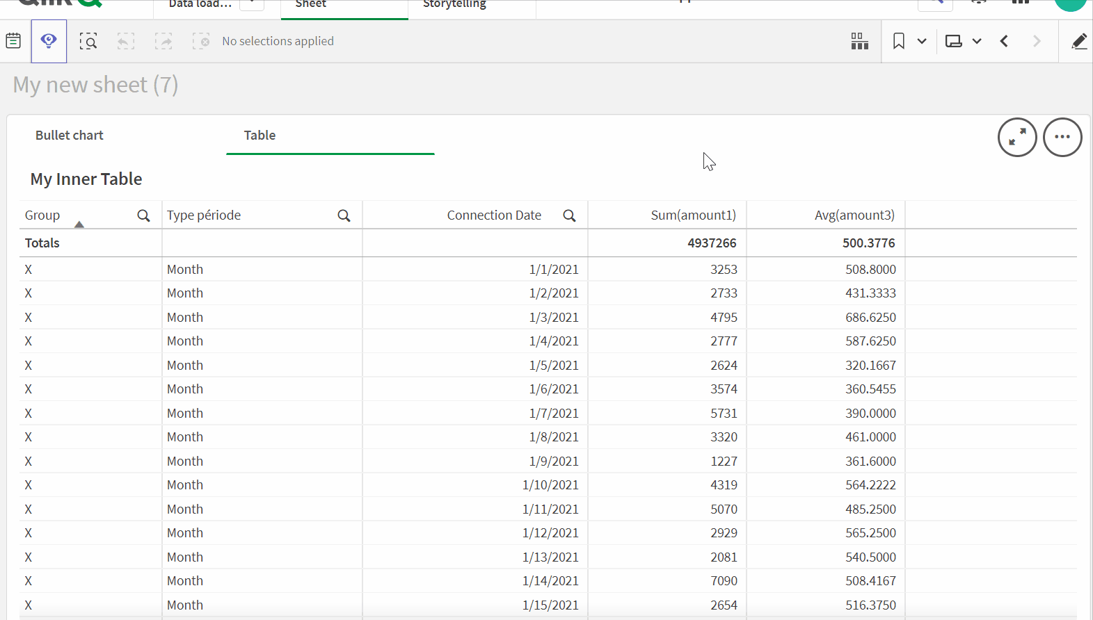Open the Storytelling tab
The width and height of the screenshot is (1093, 620).
pyautogui.click(x=454, y=4)
